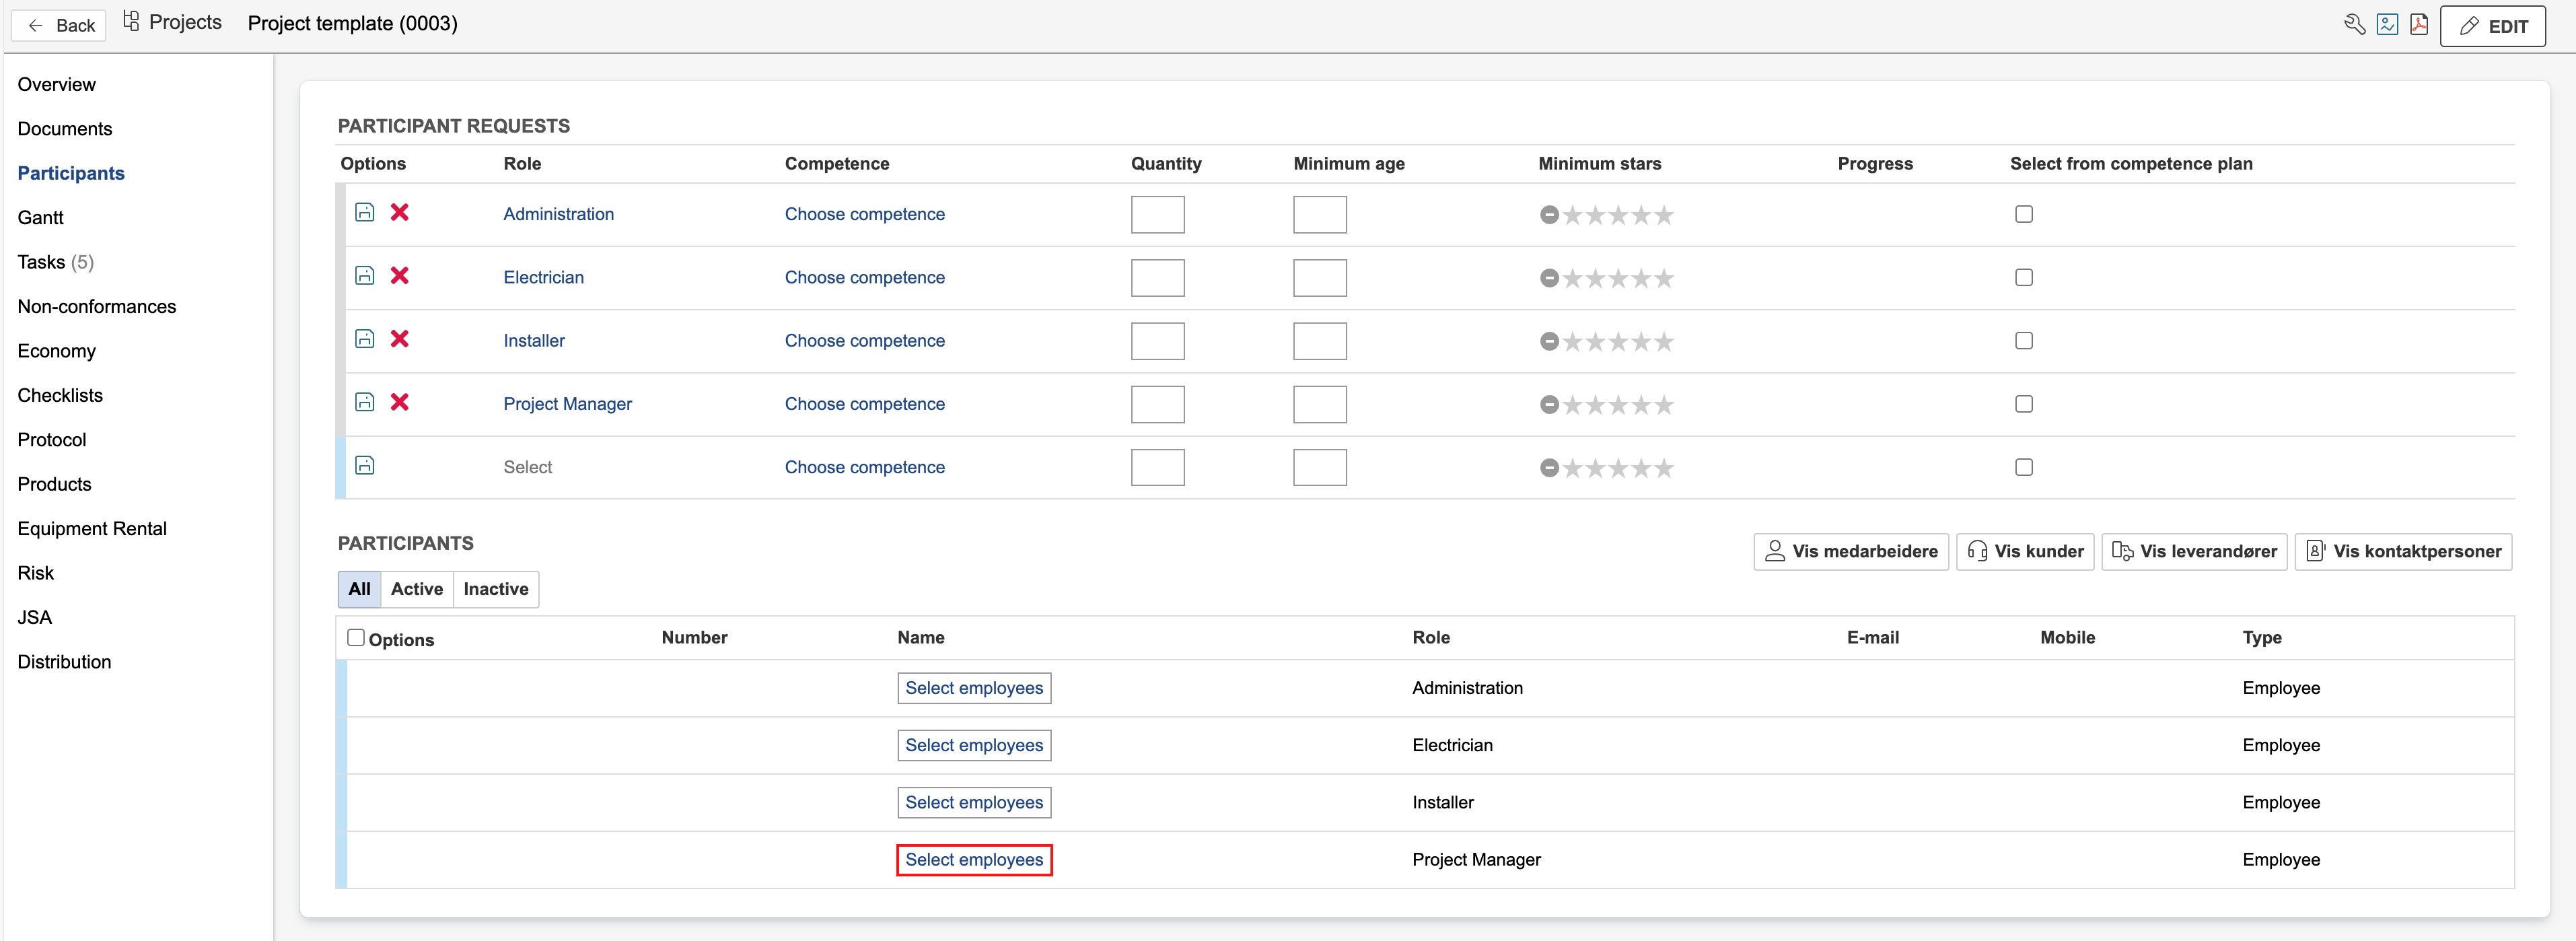Click the PDF export icon
2576x941 pixels.
pos(2418,25)
